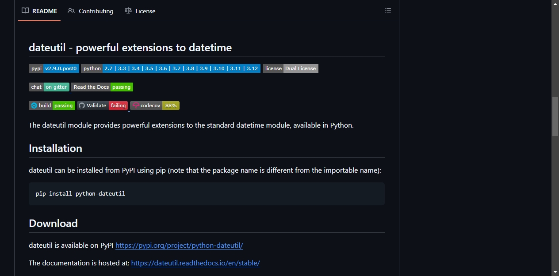
Task: Click the Contributing people icon
Action: click(x=71, y=11)
